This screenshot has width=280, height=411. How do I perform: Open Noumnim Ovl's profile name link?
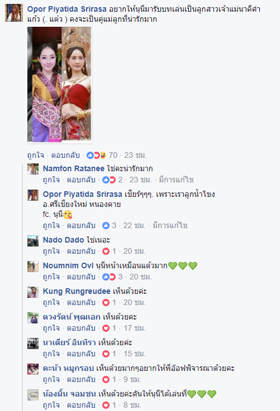[68, 265]
